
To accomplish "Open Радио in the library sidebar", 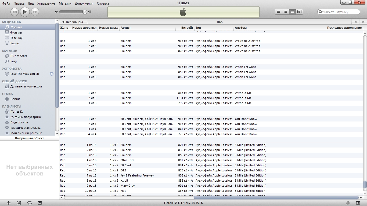I will tap(28, 43).
